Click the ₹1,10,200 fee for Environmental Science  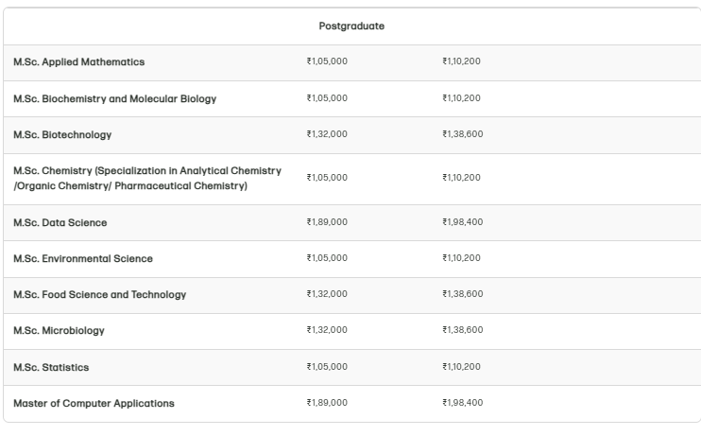461,258
